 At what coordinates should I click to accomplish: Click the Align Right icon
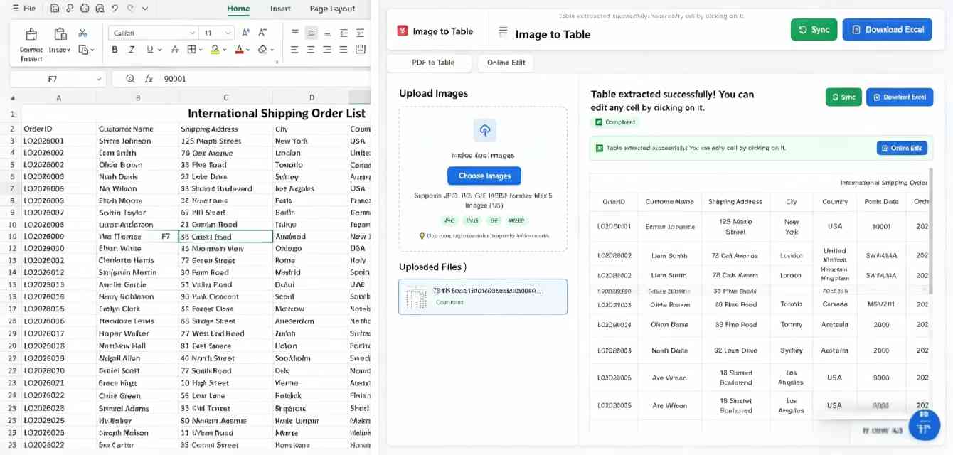coord(328,50)
